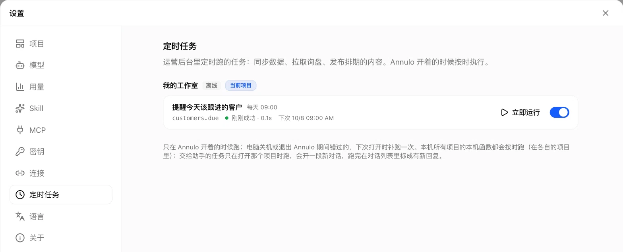Click the play triangle icon beside 立即运行
Image resolution: width=623 pixels, height=252 pixels.
(505, 113)
